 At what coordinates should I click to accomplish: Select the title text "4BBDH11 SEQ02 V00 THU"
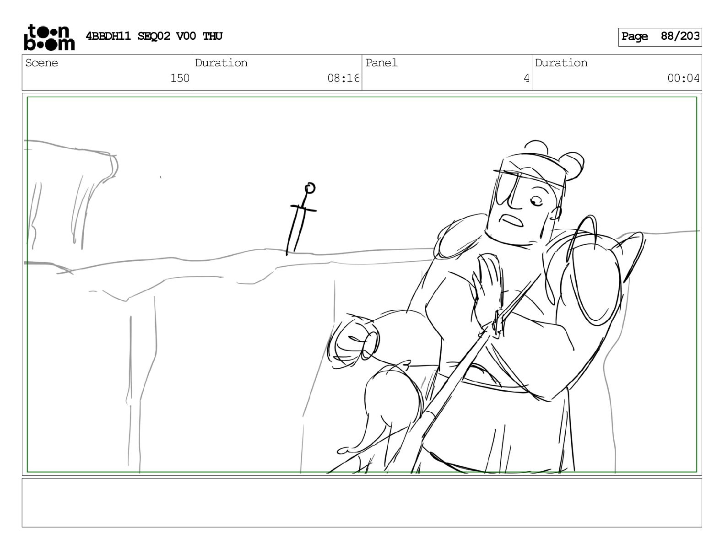(154, 36)
